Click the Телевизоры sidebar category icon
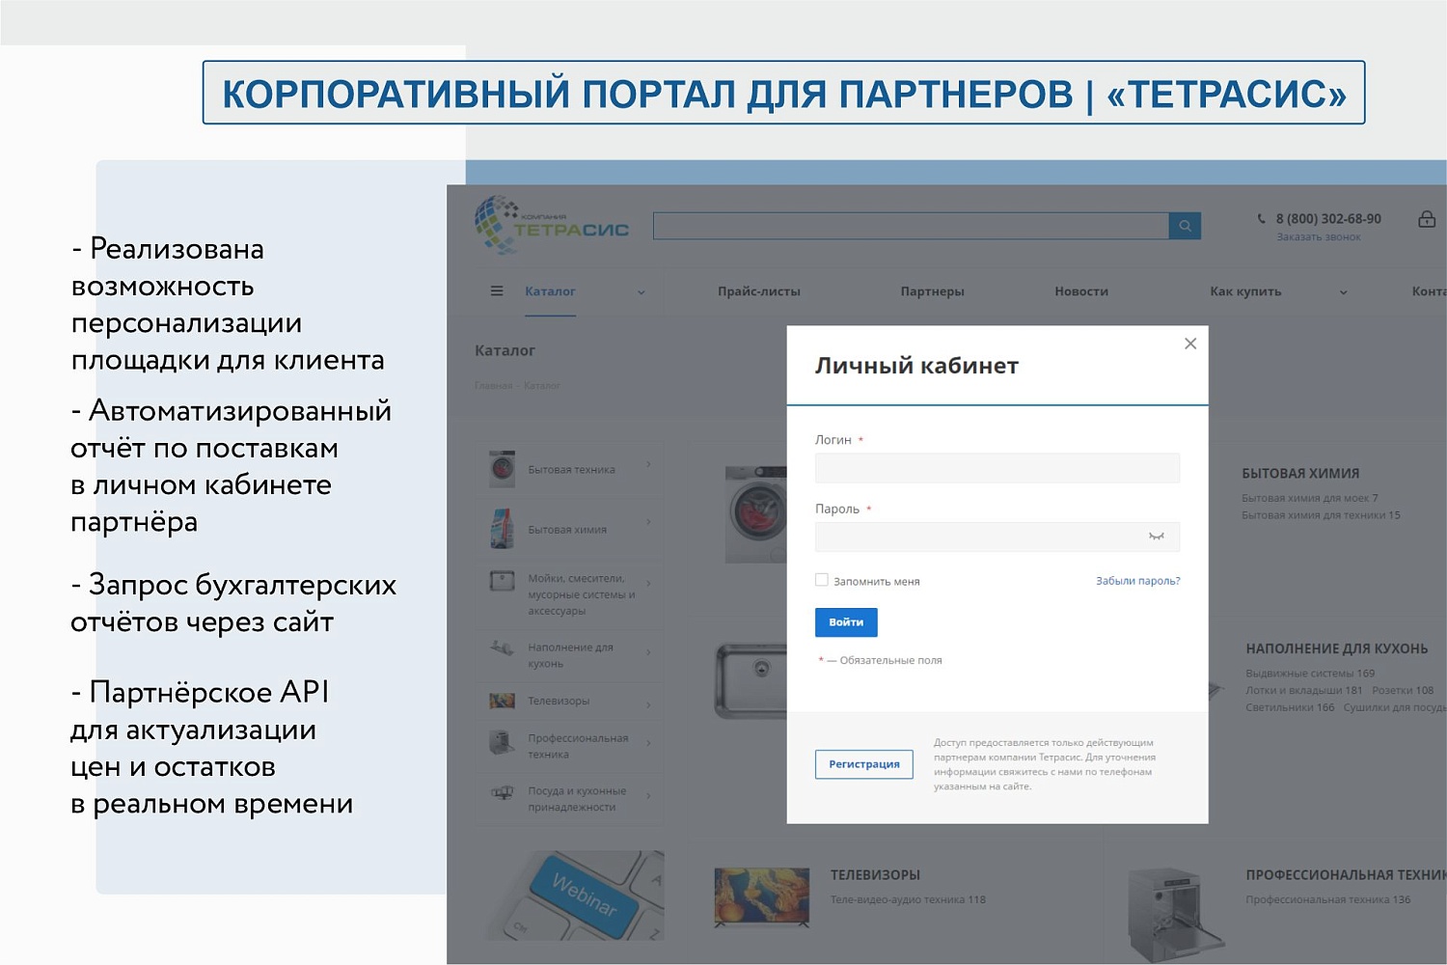This screenshot has width=1447, height=965. (502, 701)
